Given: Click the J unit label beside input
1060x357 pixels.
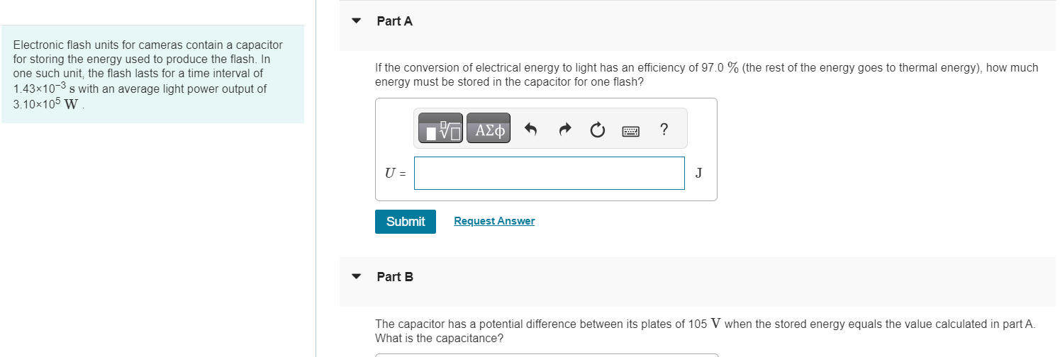Looking at the screenshot, I should pos(698,173).
